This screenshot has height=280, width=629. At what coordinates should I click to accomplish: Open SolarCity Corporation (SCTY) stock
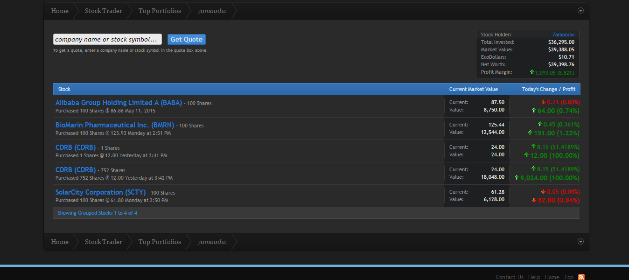(x=101, y=192)
